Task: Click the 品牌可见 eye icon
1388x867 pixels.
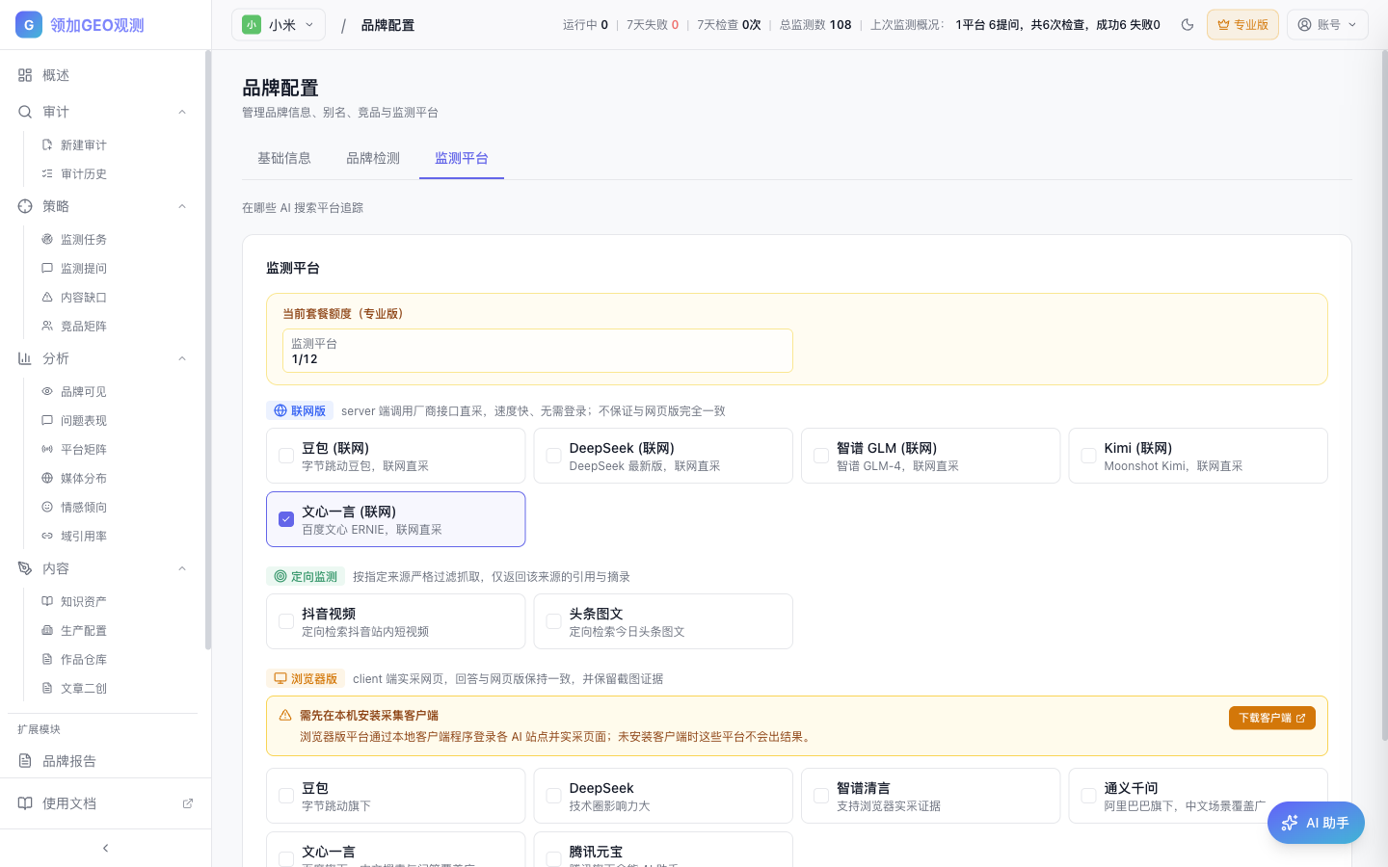Action: pos(47,391)
